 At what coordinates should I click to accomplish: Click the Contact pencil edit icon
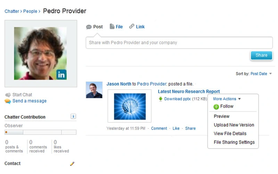click(x=72, y=164)
